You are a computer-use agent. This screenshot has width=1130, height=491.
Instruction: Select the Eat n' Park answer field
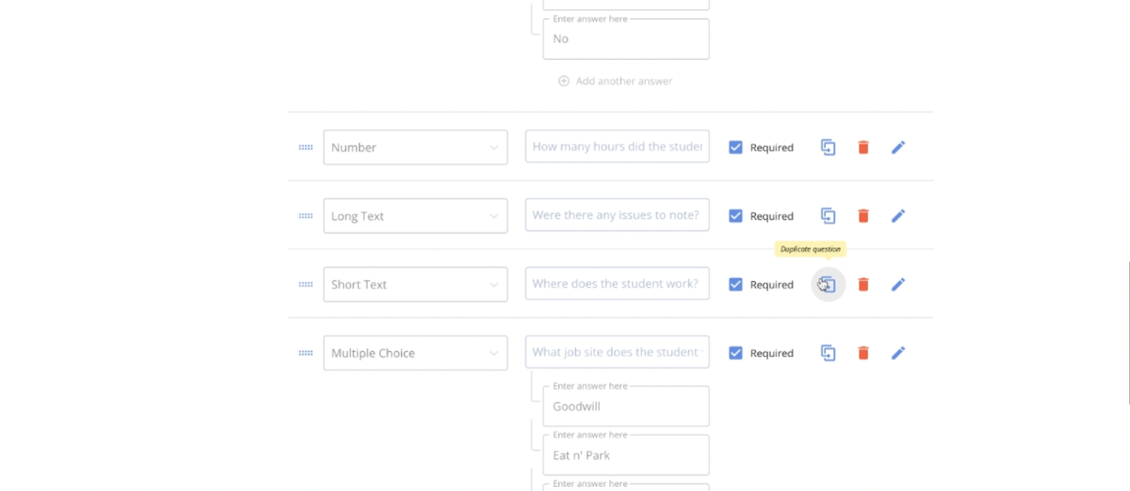coord(626,456)
